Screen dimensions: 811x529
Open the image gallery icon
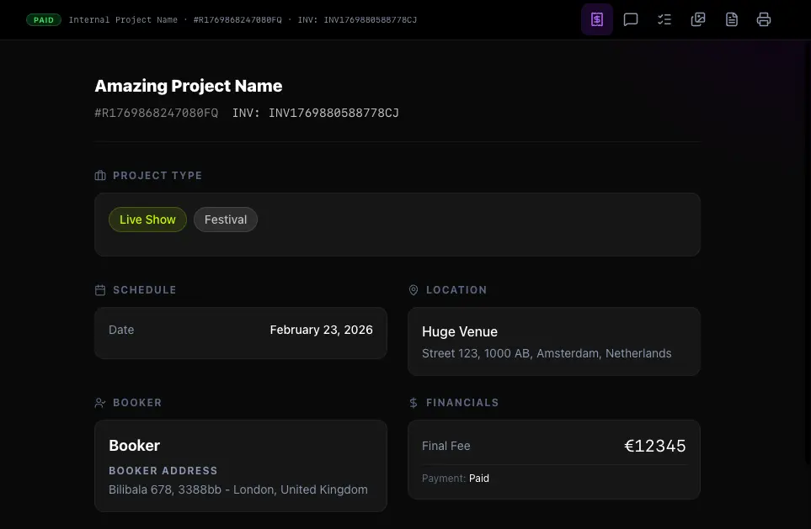coord(697,19)
